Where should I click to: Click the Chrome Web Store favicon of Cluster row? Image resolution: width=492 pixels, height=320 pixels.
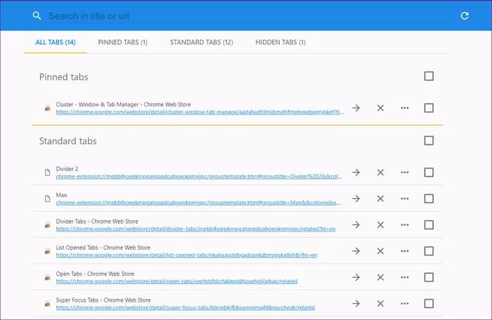(47, 108)
